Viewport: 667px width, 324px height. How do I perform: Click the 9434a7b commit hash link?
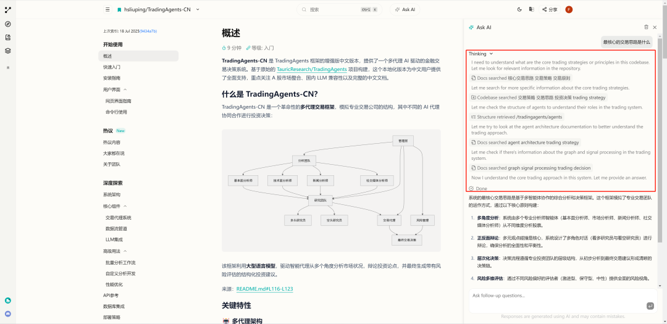[x=148, y=31]
